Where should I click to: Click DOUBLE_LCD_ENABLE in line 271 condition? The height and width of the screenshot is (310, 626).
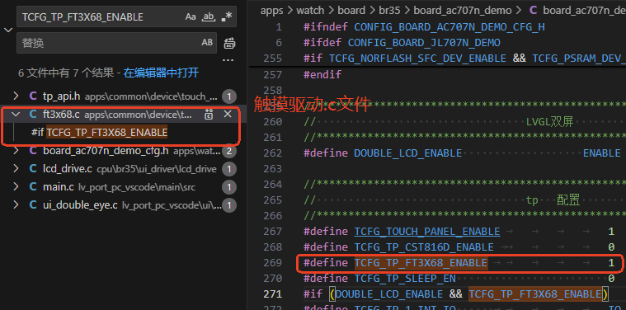pos(388,294)
